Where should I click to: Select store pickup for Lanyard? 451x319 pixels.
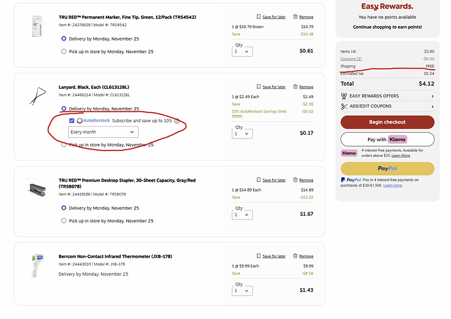point(64,144)
